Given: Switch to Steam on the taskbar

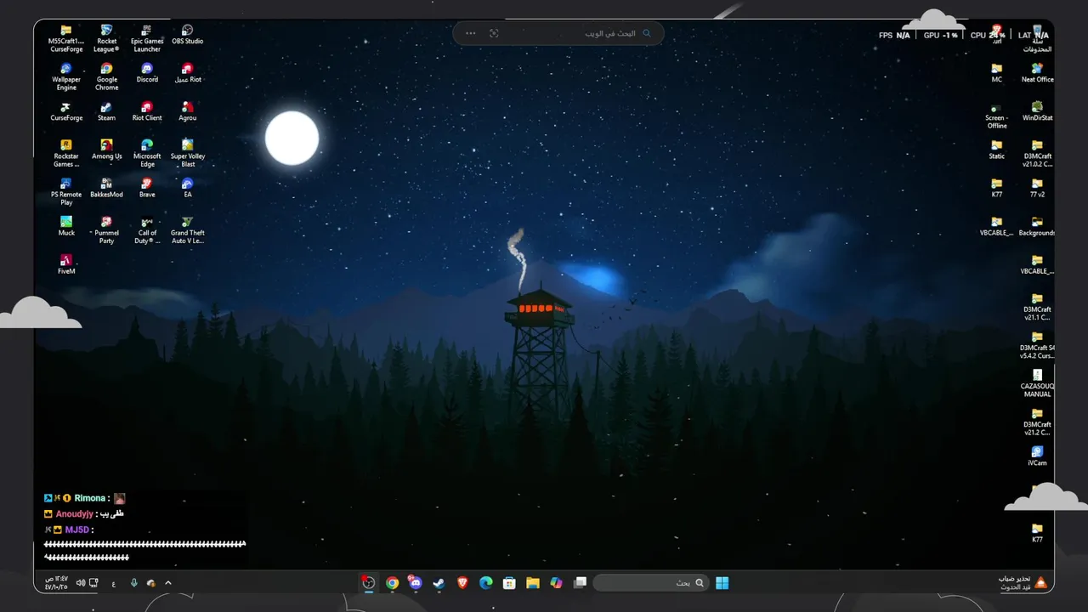Looking at the screenshot, I should coord(439,583).
